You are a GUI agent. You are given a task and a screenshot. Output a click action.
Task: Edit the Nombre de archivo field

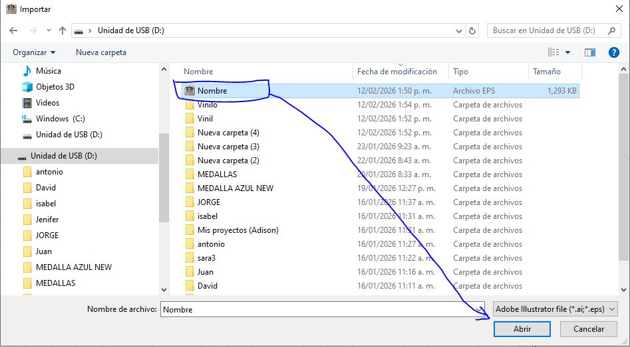click(322, 310)
